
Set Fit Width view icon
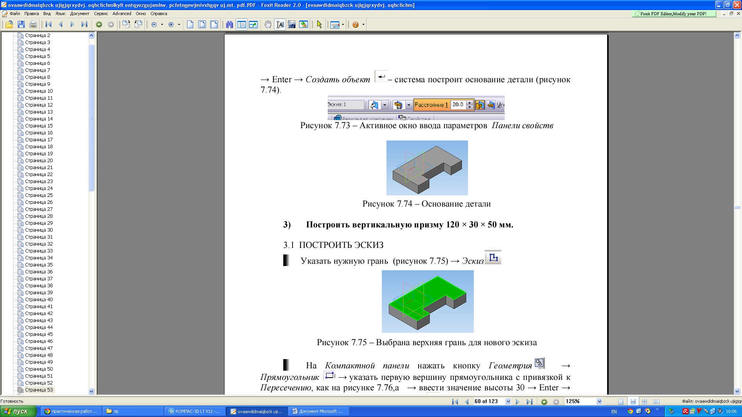click(214, 25)
